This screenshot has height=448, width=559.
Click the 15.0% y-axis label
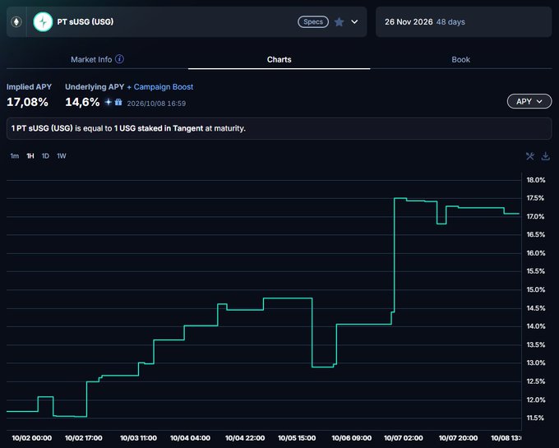[536, 289]
